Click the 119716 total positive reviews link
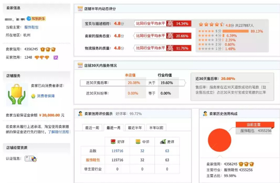The height and width of the screenshot is (183, 280). (x=117, y=151)
